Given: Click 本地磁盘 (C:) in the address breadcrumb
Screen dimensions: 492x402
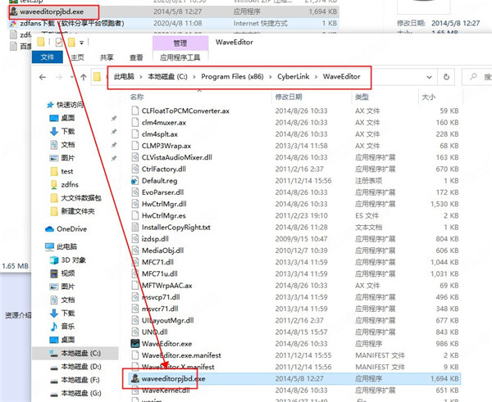Looking at the screenshot, I should tap(167, 76).
